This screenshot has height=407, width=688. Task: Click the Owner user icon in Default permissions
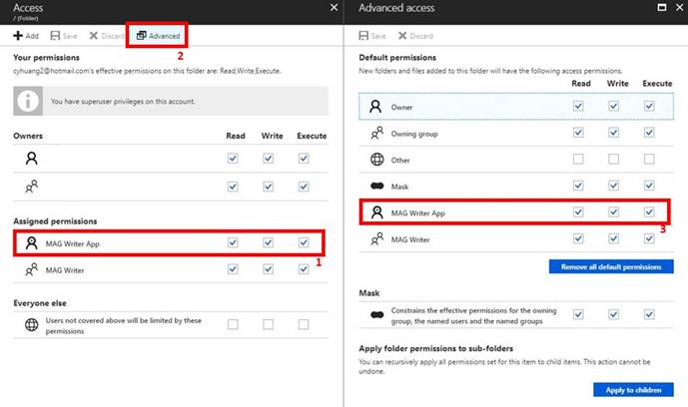[376, 107]
